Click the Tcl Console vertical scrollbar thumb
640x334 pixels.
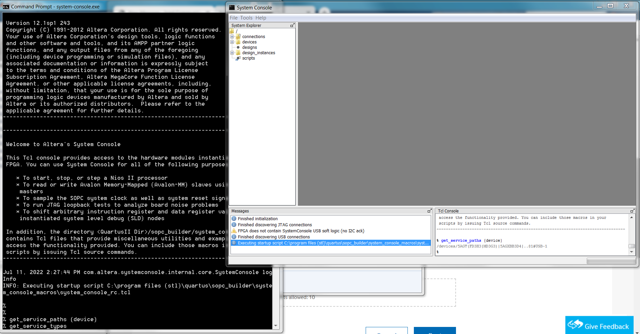pyautogui.click(x=632, y=246)
